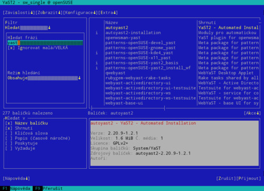Viewport: 264px width, 191px height.
Task: Select webyast-activedirectory-ws-testsuite package
Action: point(175,98)
